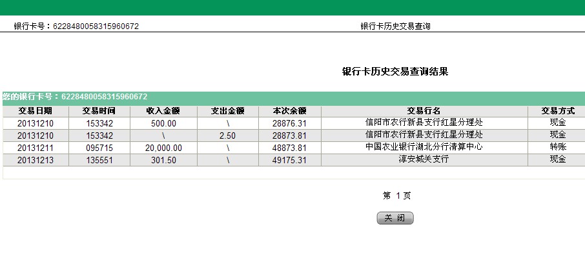Click the 中国农业银行湖北分行清算中心 cell

pos(424,147)
